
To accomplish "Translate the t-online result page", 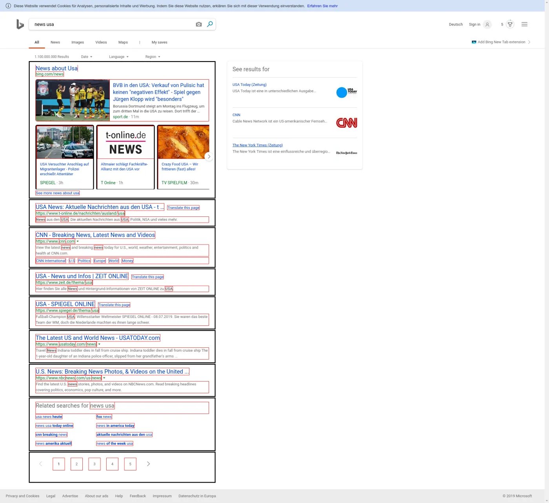I will pyautogui.click(x=183, y=208).
